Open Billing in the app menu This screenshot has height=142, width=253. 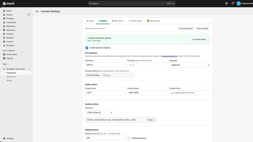coord(9,80)
